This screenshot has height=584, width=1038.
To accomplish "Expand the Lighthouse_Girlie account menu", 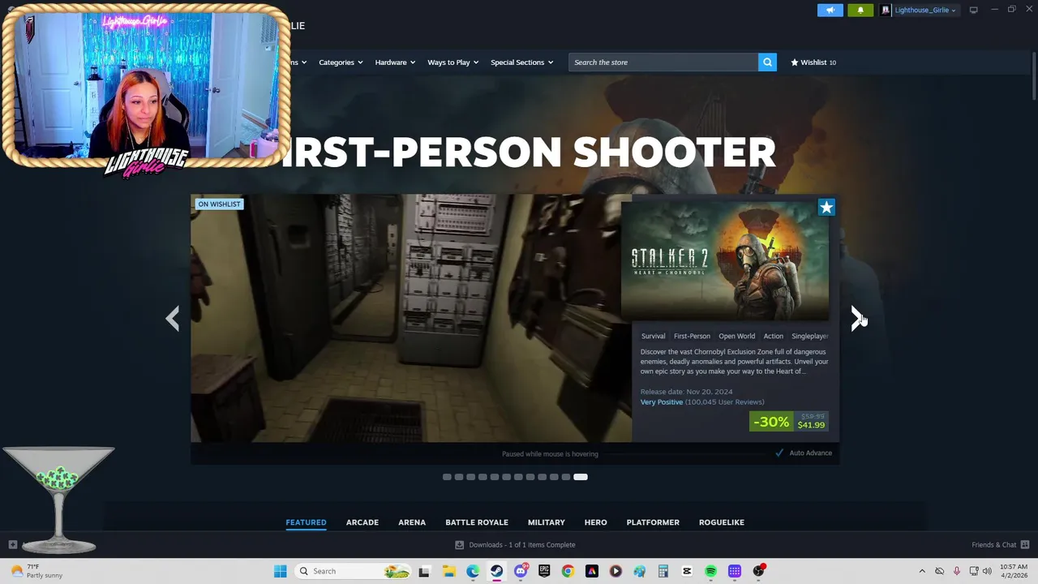I will pos(925,11).
